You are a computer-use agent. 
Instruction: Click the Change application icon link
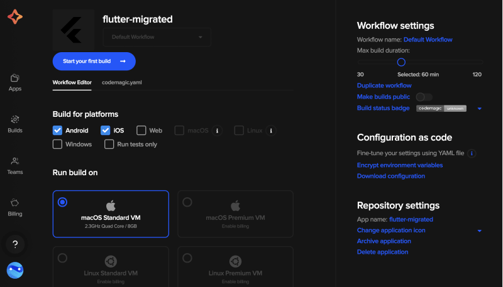click(x=391, y=230)
